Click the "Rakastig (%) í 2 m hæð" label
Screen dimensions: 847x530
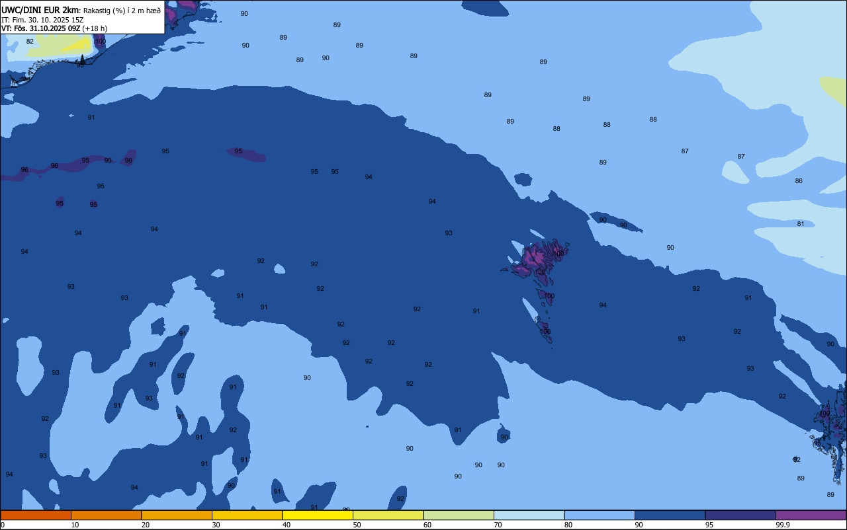pyautogui.click(x=122, y=11)
